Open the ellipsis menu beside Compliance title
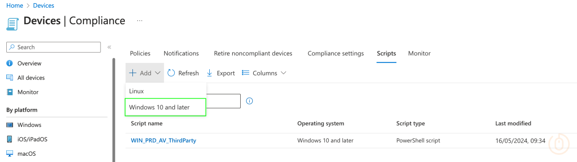 click(x=140, y=21)
